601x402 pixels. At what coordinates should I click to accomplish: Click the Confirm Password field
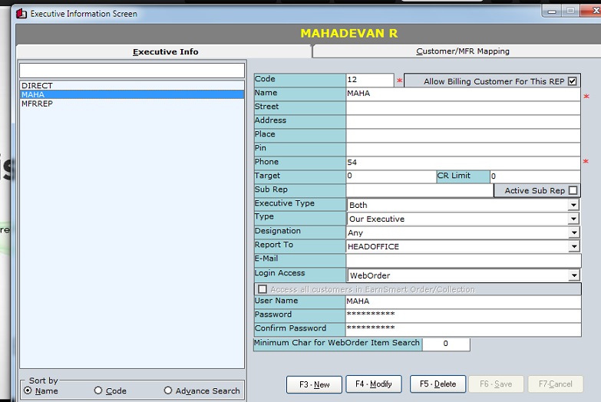pos(464,329)
